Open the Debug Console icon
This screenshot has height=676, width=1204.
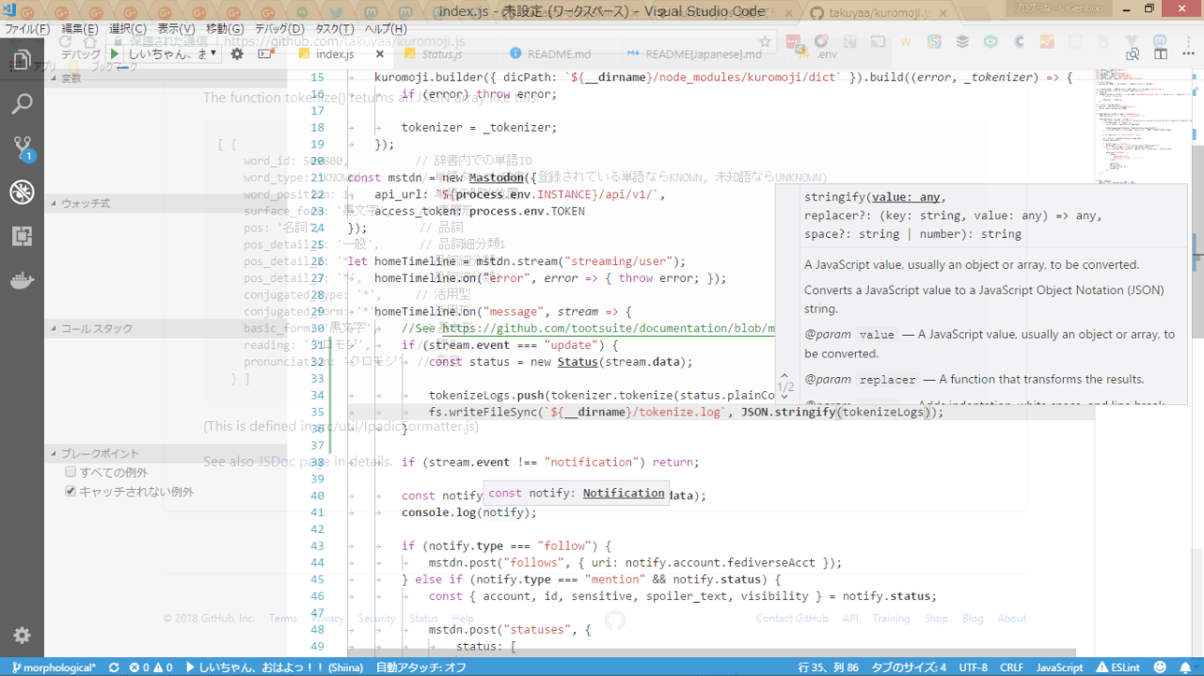pyautogui.click(x=265, y=55)
